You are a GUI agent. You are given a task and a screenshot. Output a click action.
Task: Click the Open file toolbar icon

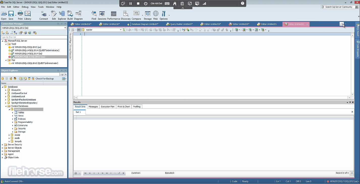(4, 15)
